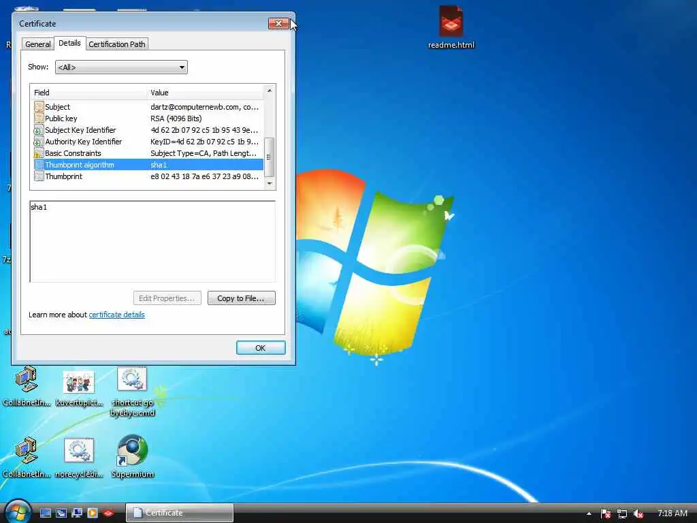Click the field list scroll up arrow
Viewport: 697px width, 523px height.
270,91
